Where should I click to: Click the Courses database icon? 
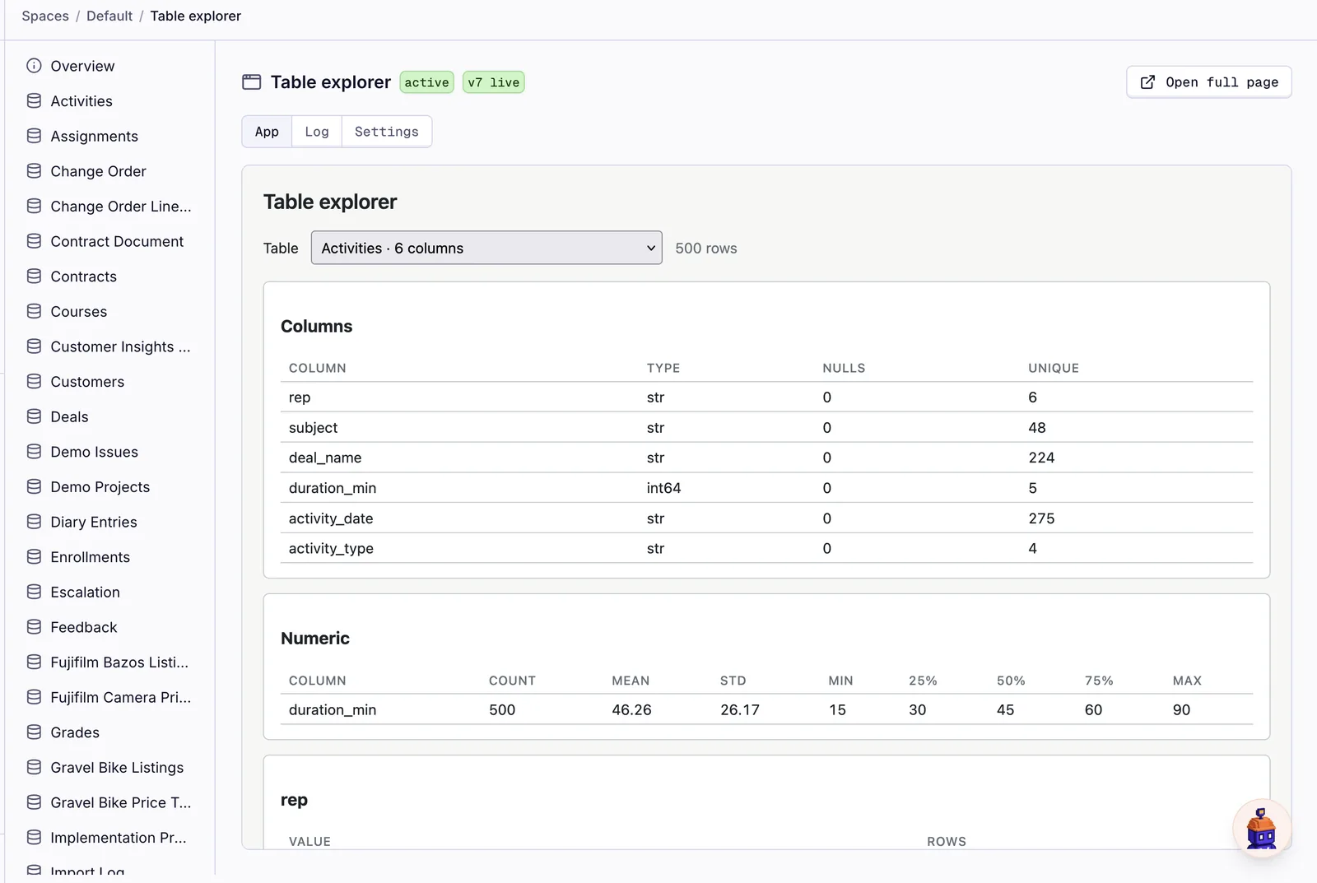(x=34, y=311)
